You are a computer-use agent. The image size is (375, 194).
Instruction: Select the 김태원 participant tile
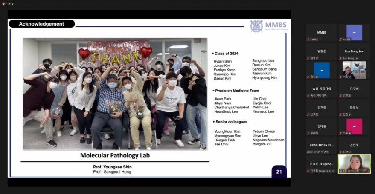click(322, 127)
